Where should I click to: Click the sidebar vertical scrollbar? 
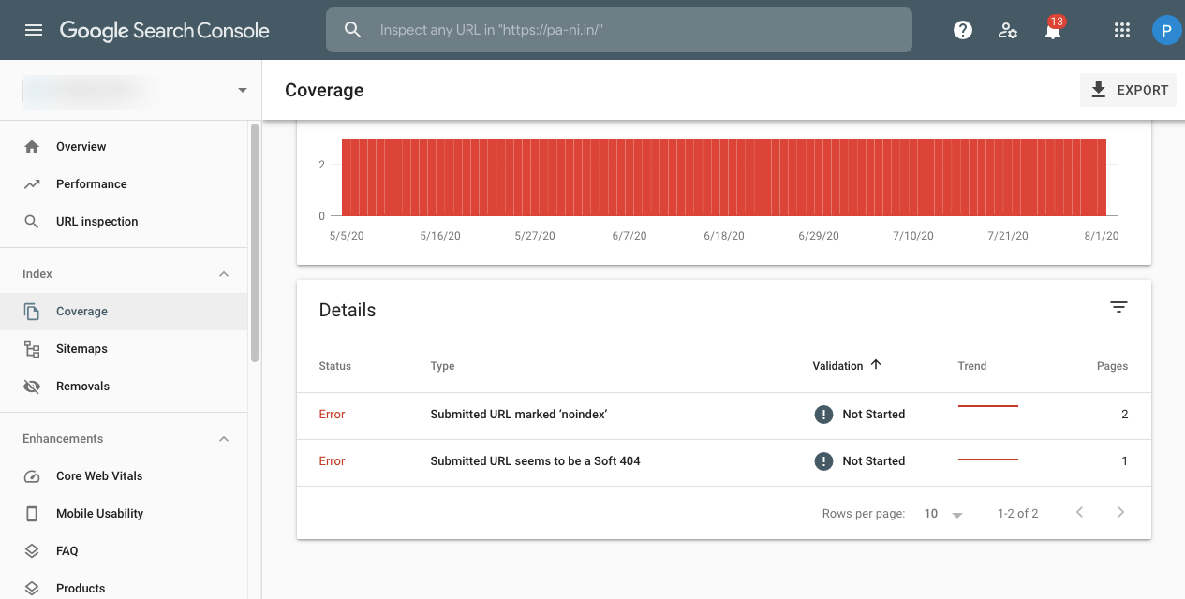click(255, 243)
